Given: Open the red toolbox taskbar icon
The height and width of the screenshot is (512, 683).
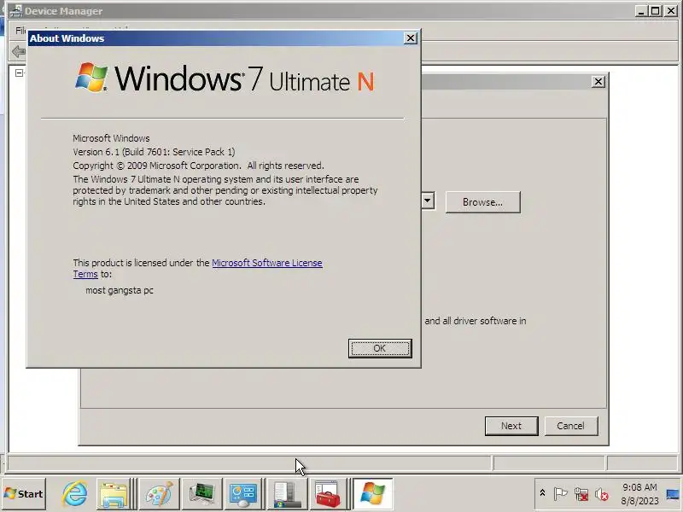Looking at the screenshot, I should pyautogui.click(x=328, y=494).
